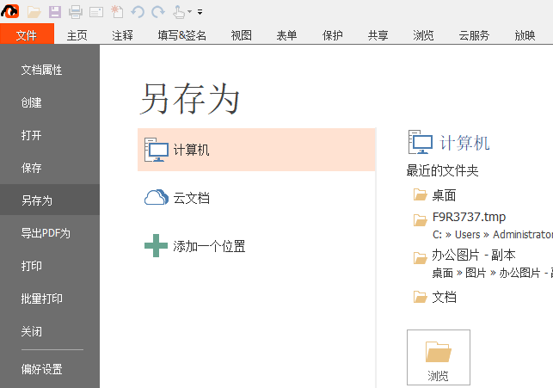Open the touch mode dropdown arrow

click(190, 12)
